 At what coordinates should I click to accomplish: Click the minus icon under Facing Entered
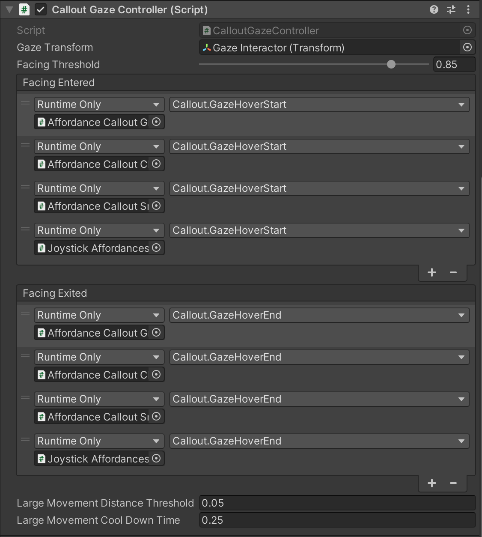[453, 272]
